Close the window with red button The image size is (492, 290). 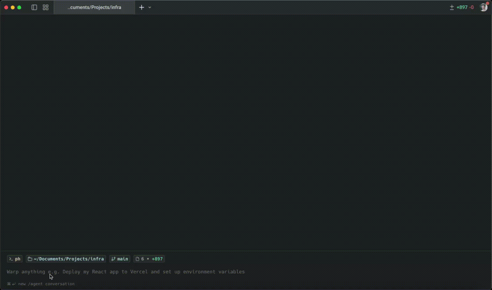[6, 7]
